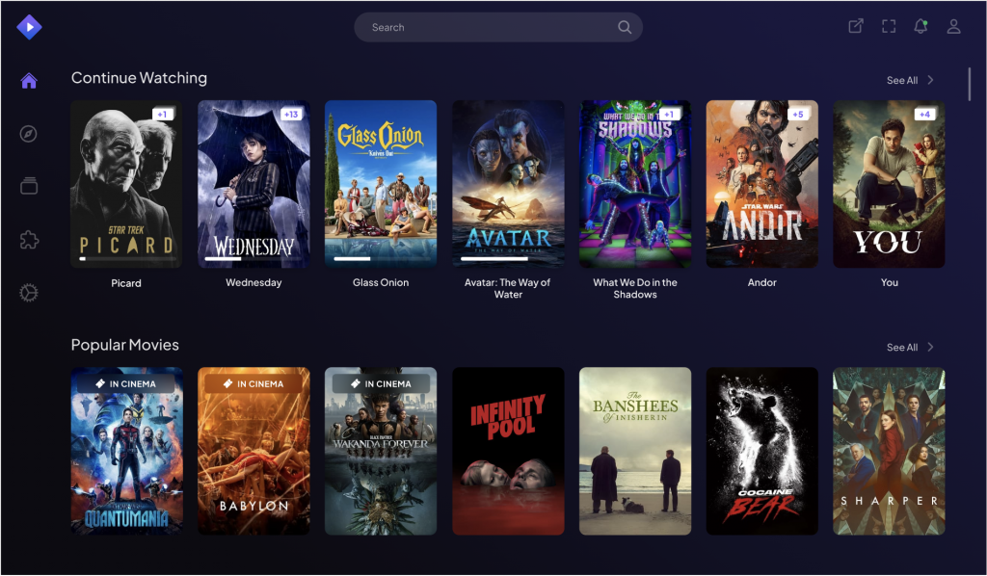
Task: Open the Library sidebar icon
Action: pyautogui.click(x=29, y=186)
